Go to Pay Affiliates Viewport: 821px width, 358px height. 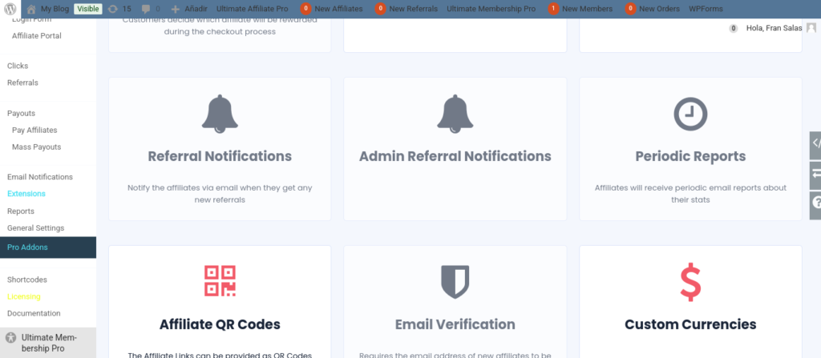(34, 131)
